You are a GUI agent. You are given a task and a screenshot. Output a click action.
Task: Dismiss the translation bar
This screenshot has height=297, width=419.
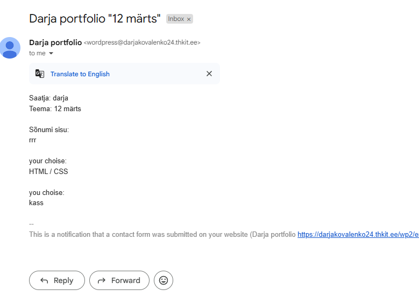(209, 74)
